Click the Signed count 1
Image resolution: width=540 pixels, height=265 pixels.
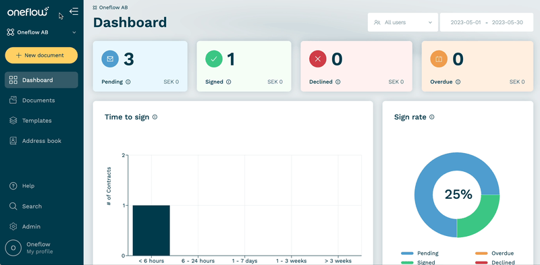pos(231,59)
